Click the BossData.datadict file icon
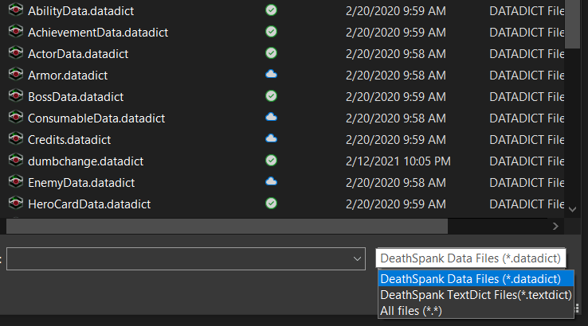Viewport: 588px width, 326px height. pos(14,96)
